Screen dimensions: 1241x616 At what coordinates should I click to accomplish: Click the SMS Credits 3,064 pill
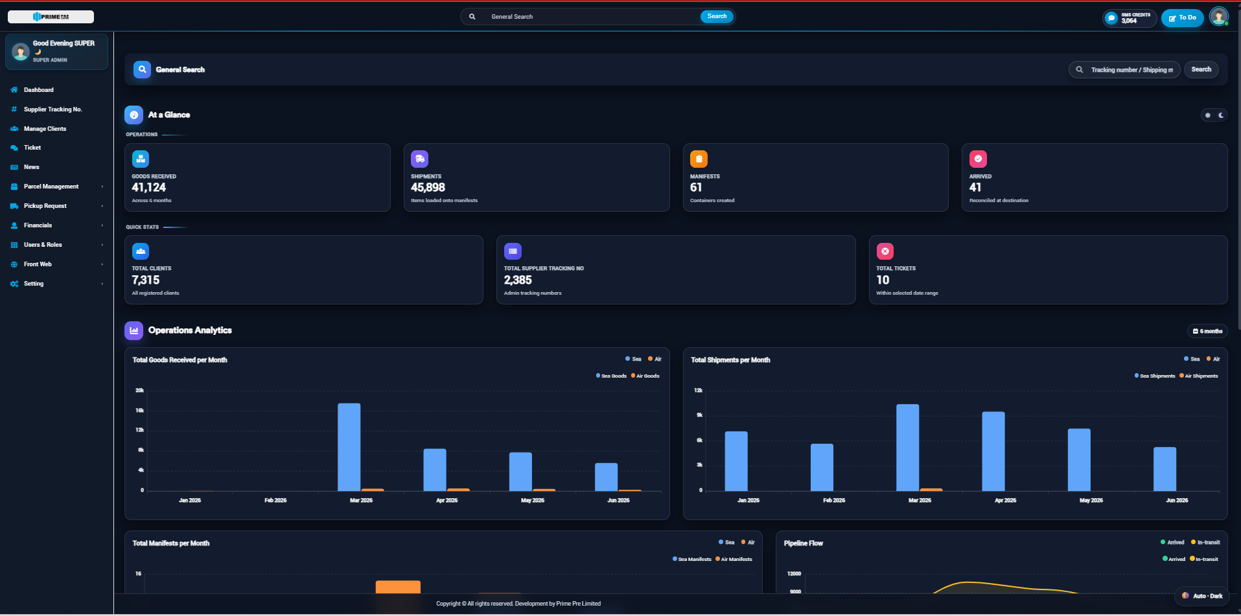[1130, 18]
